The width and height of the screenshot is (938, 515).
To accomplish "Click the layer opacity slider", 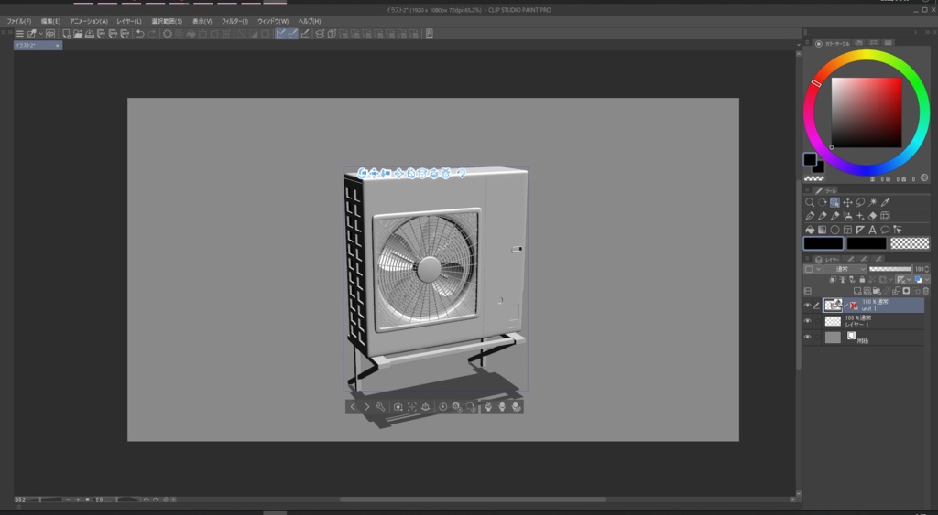I will click(x=890, y=270).
